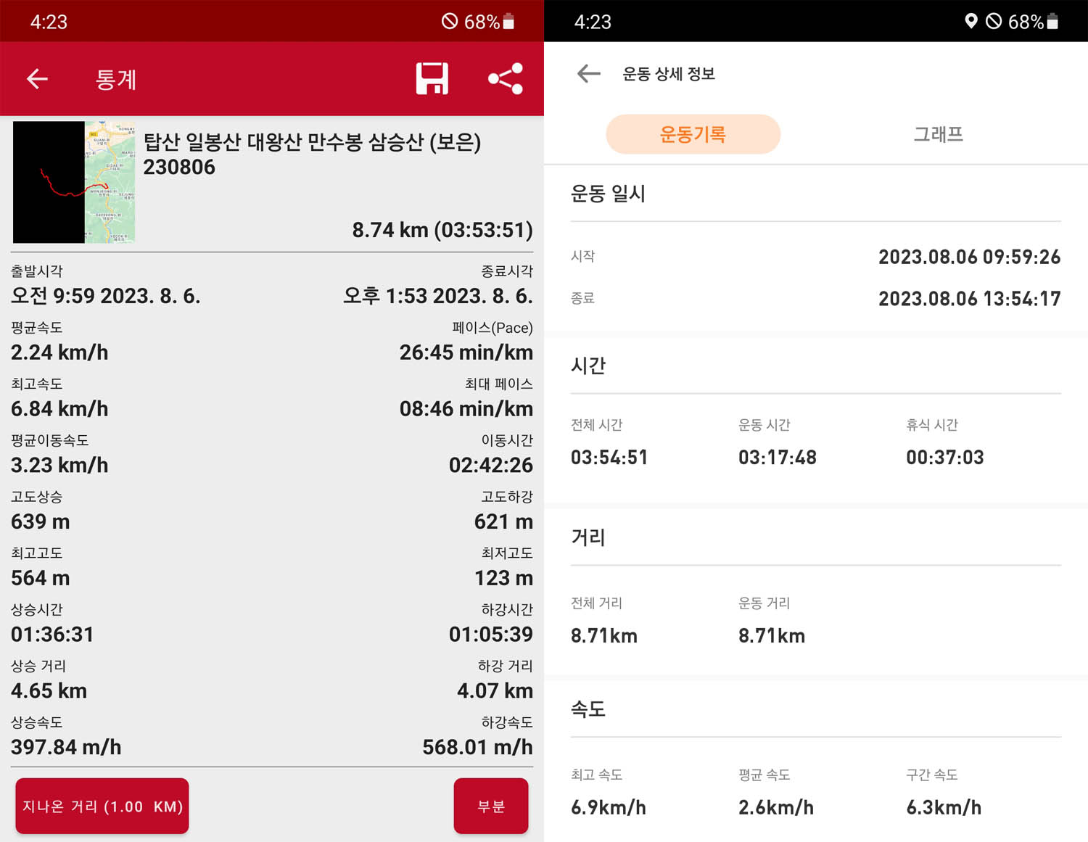The height and width of the screenshot is (842, 1088).
Task: Tap the descent time value 01:05:39
Action: click(x=491, y=635)
